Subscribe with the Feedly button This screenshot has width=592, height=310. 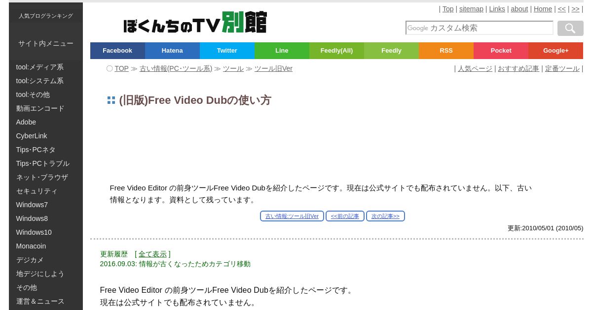(x=391, y=51)
